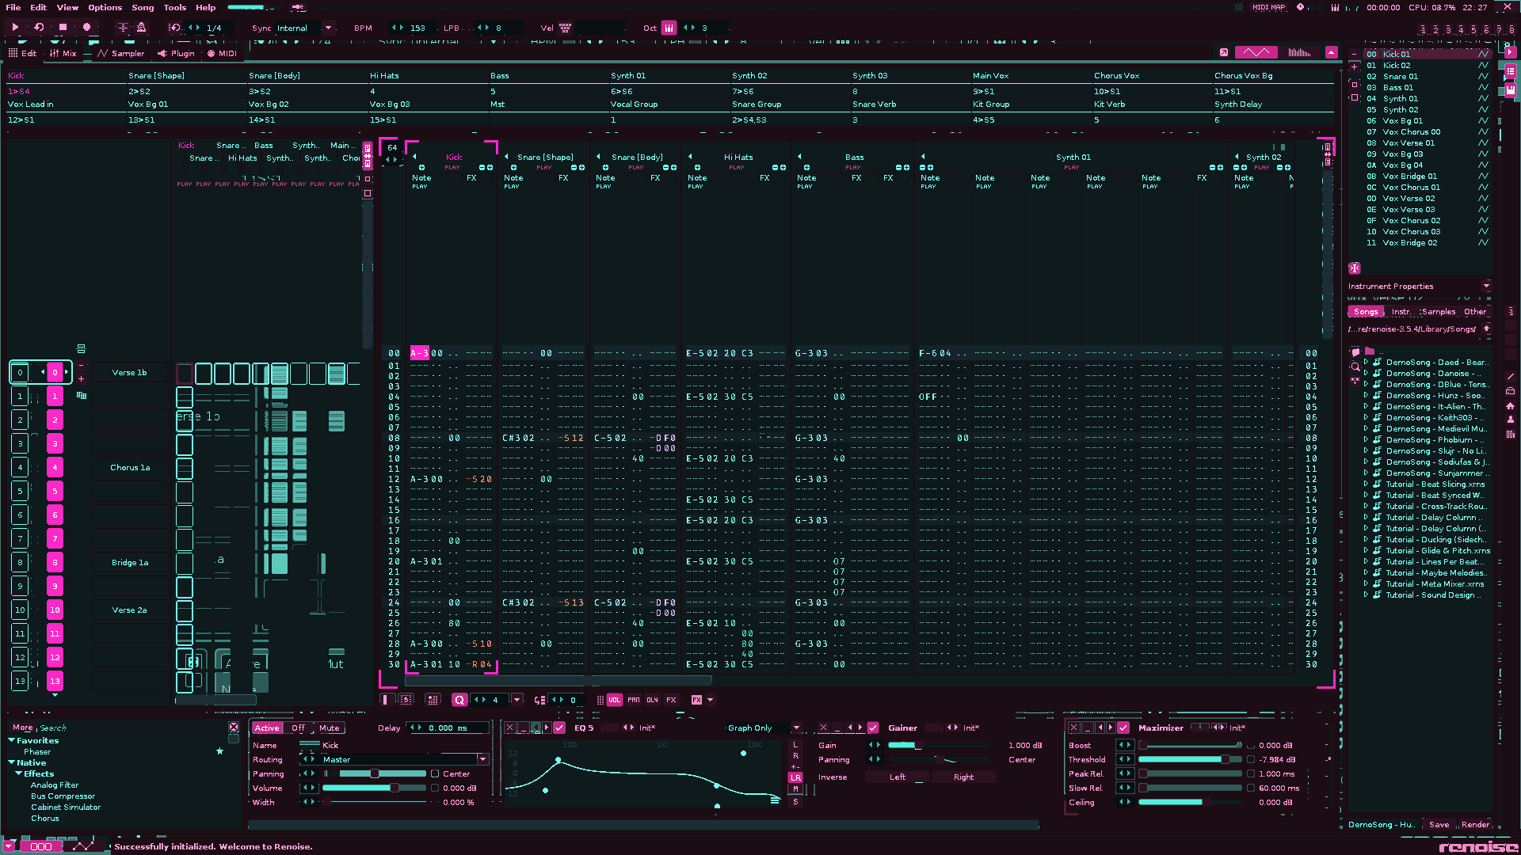Show the scope waveform view icon
This screenshot has height=855, width=1521.
1256,52
